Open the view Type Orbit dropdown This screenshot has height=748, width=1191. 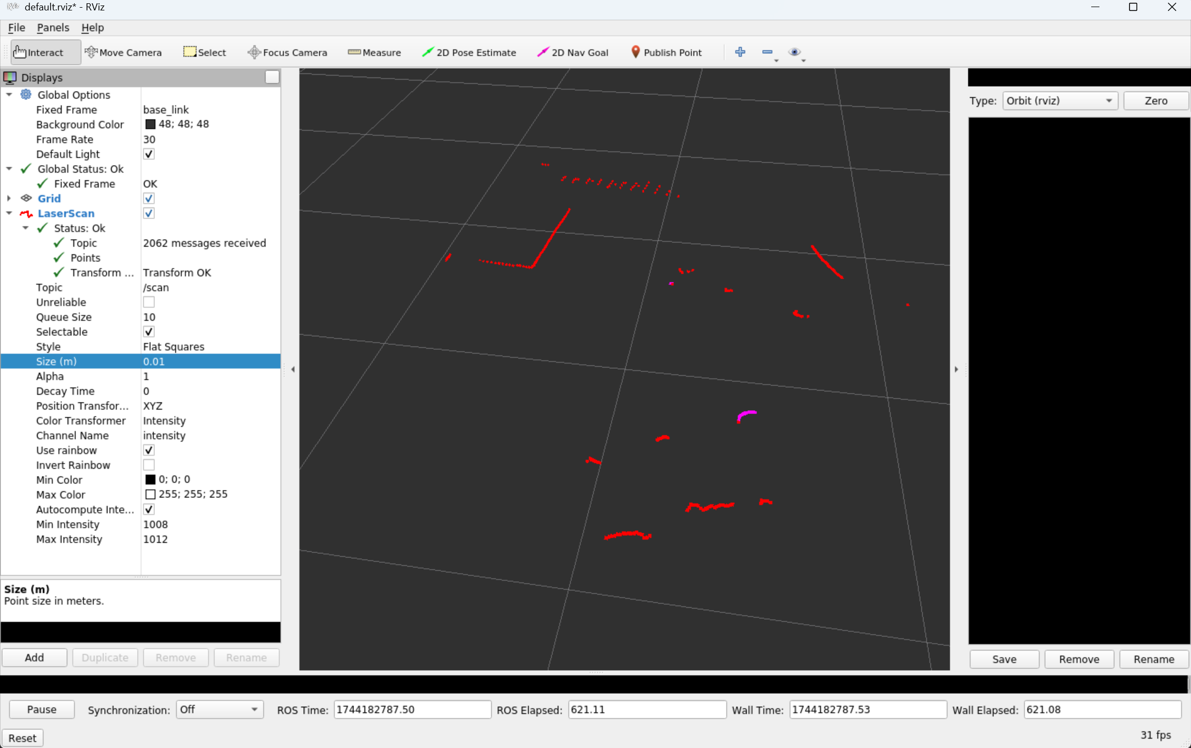(x=1059, y=101)
